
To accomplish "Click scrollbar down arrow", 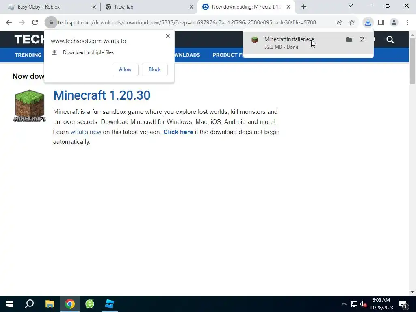I will pyautogui.click(x=413, y=292).
